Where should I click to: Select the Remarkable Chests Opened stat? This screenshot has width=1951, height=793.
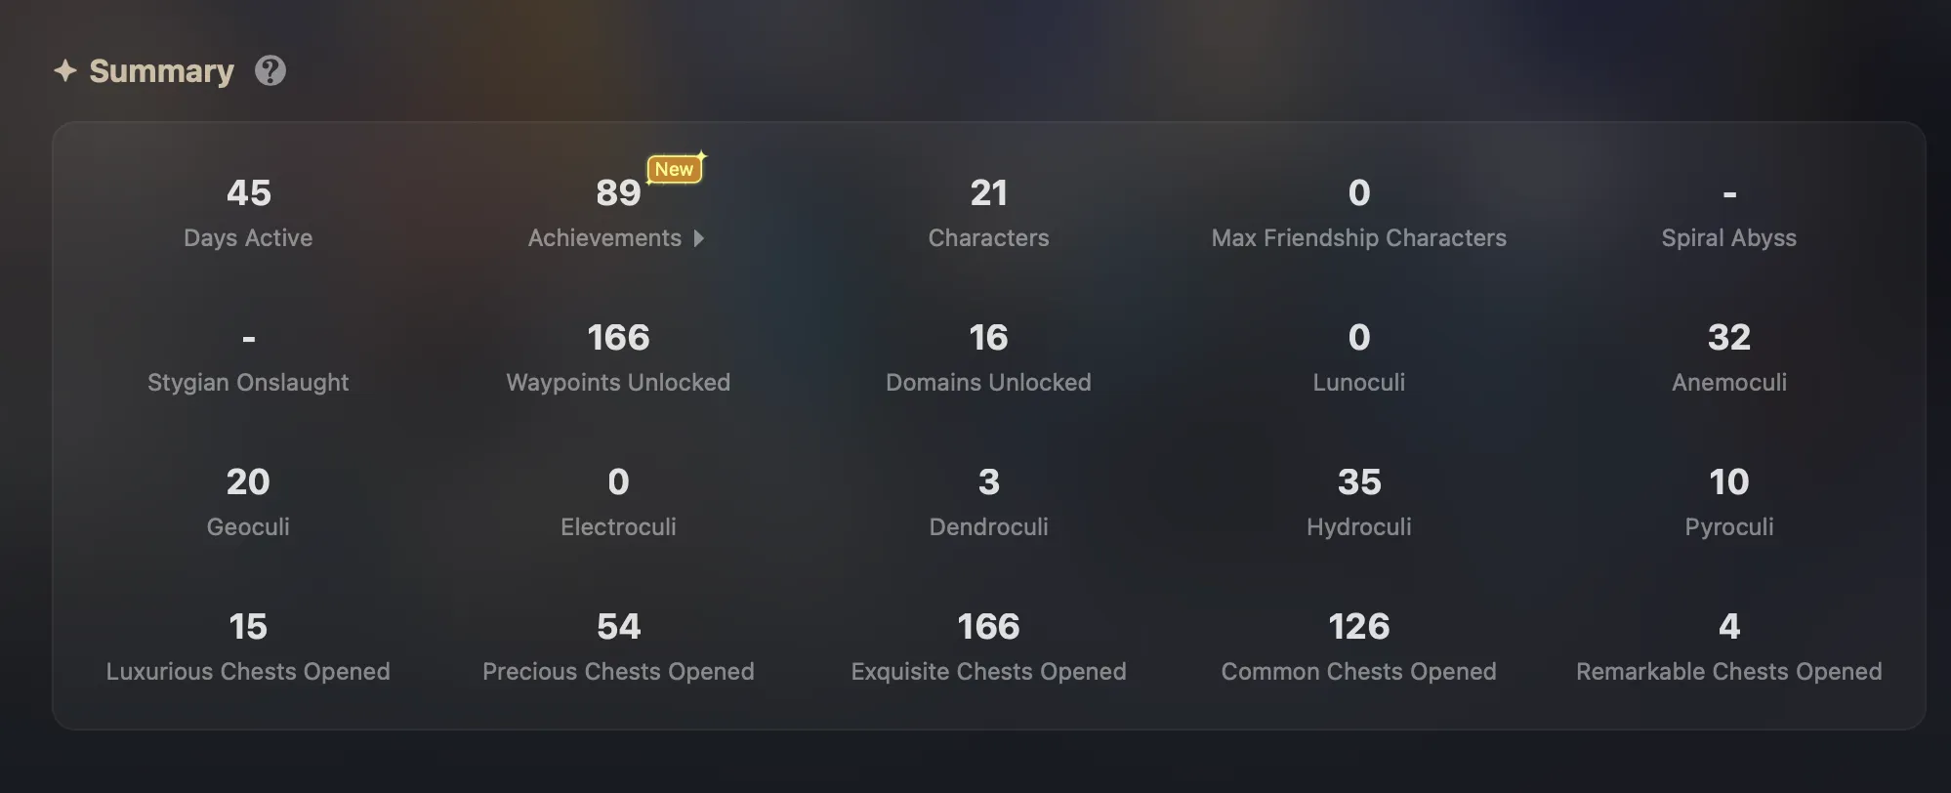pos(1728,647)
